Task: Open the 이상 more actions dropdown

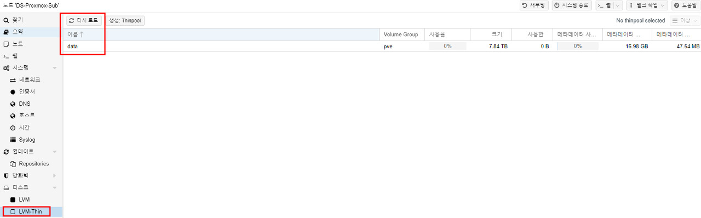Action: tap(685, 20)
